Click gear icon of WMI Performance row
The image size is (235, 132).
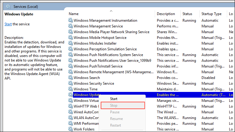click(x=71, y=123)
